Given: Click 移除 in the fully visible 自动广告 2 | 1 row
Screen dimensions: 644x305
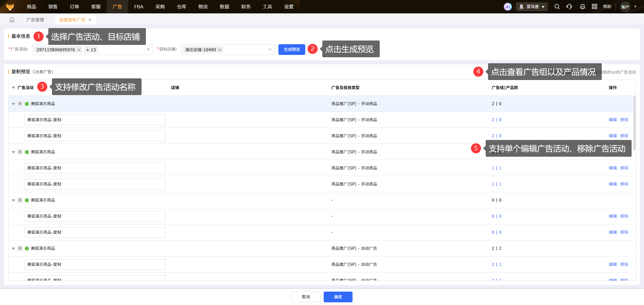Looking at the screenshot, I should 624,264.
